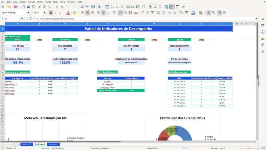Open the Underline style dropdown arrow
The height and width of the screenshot is (150, 267).
tap(64, 13)
